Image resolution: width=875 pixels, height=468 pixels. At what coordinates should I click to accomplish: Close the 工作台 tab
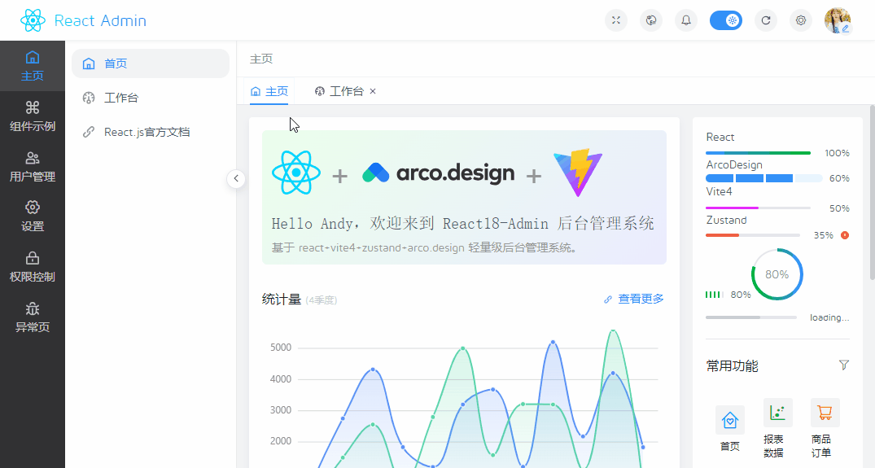point(373,91)
